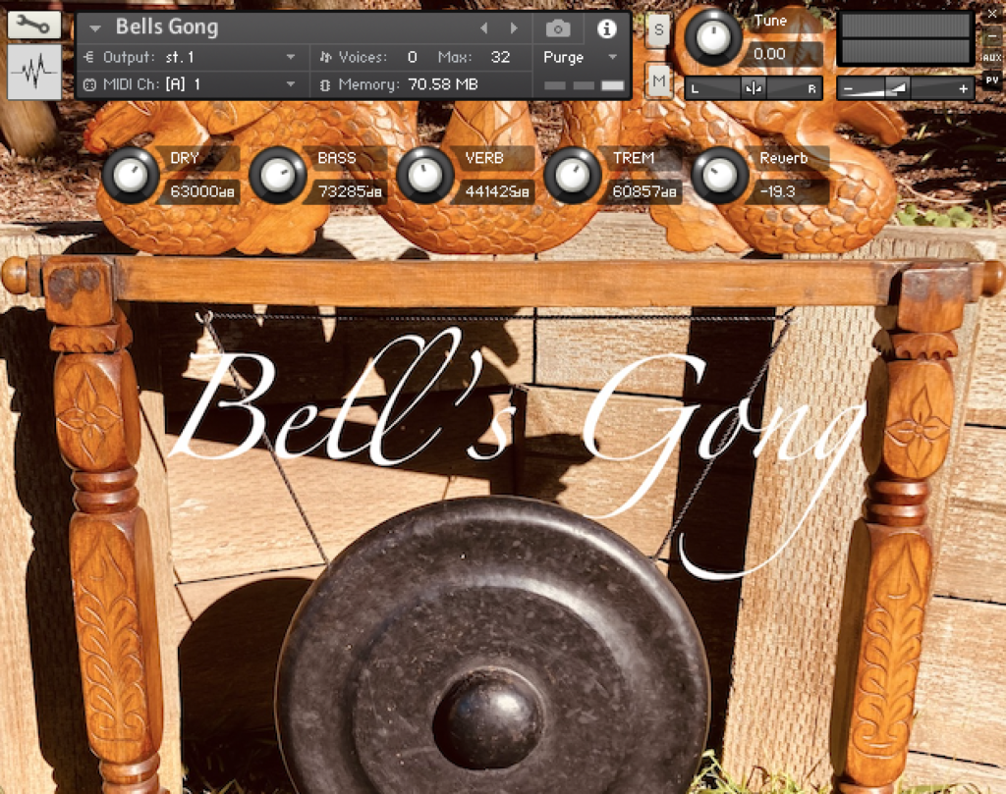Screen dimensions: 1006x794
Task: Open the Purge menu
Action: [x=580, y=57]
